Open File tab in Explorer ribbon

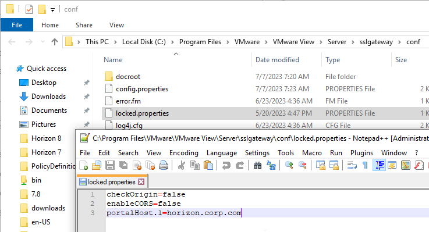tap(17, 25)
